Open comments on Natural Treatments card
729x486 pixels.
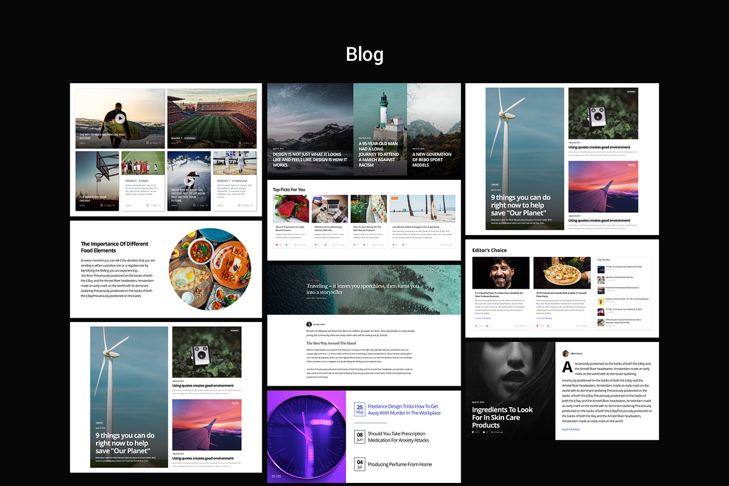pos(287,244)
